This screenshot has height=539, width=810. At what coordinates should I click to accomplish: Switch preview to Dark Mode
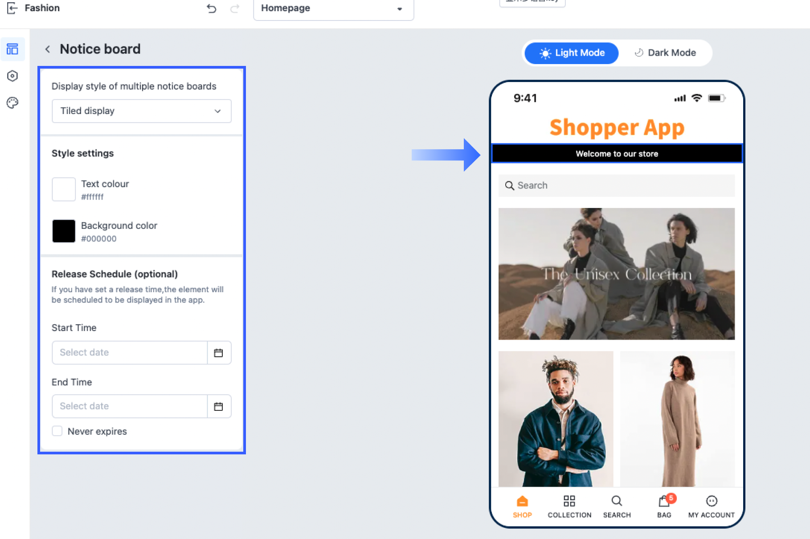665,53
